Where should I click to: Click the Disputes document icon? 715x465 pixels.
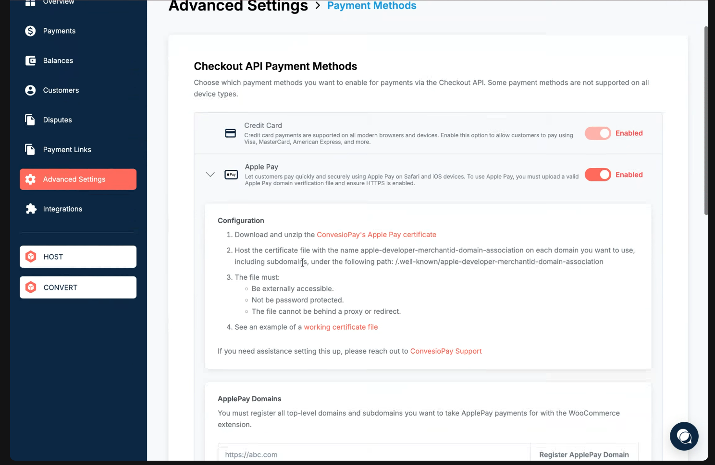click(30, 120)
